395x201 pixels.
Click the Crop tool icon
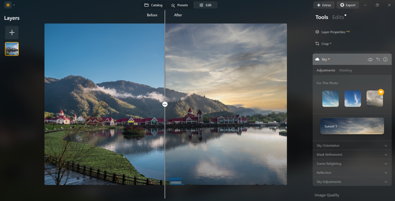click(317, 44)
